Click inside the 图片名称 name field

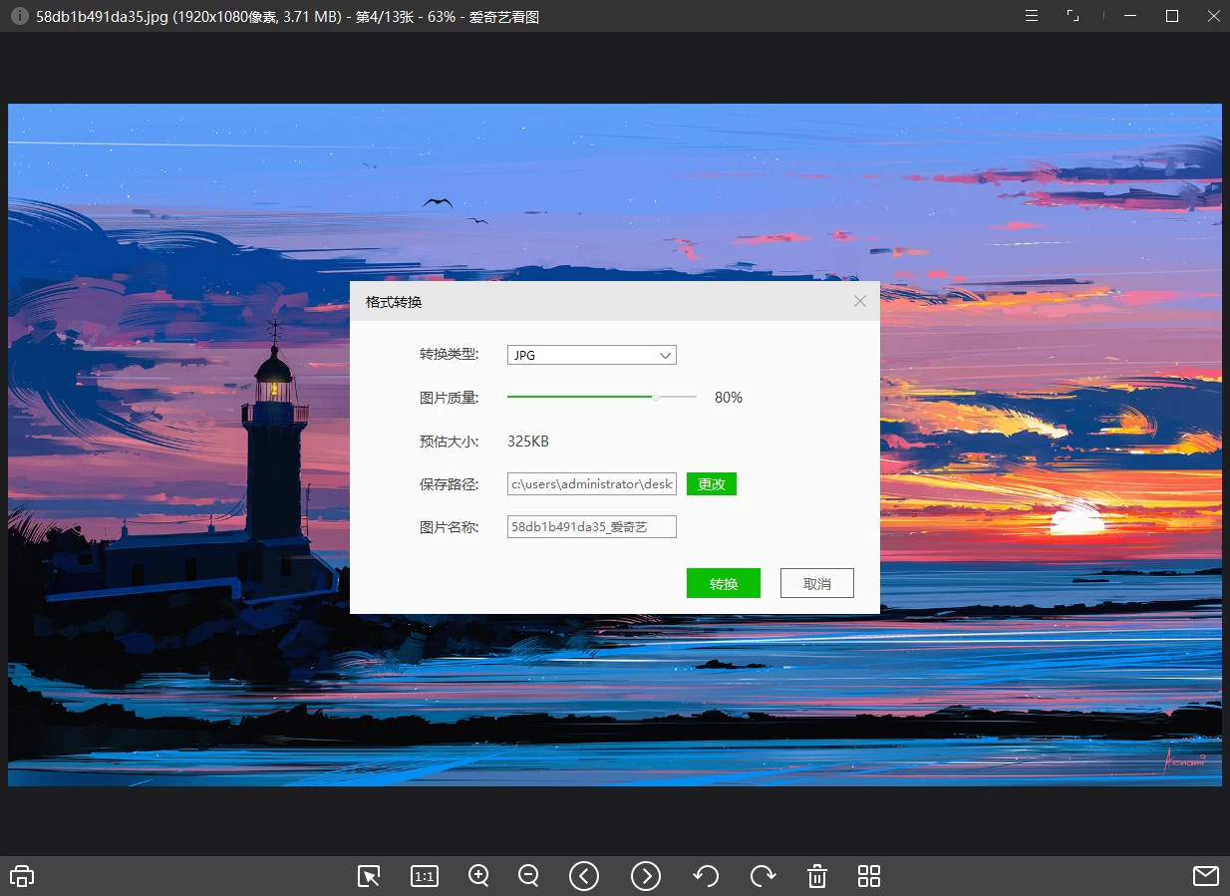591,526
